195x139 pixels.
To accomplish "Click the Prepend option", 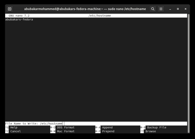I will tap(108, 131).
